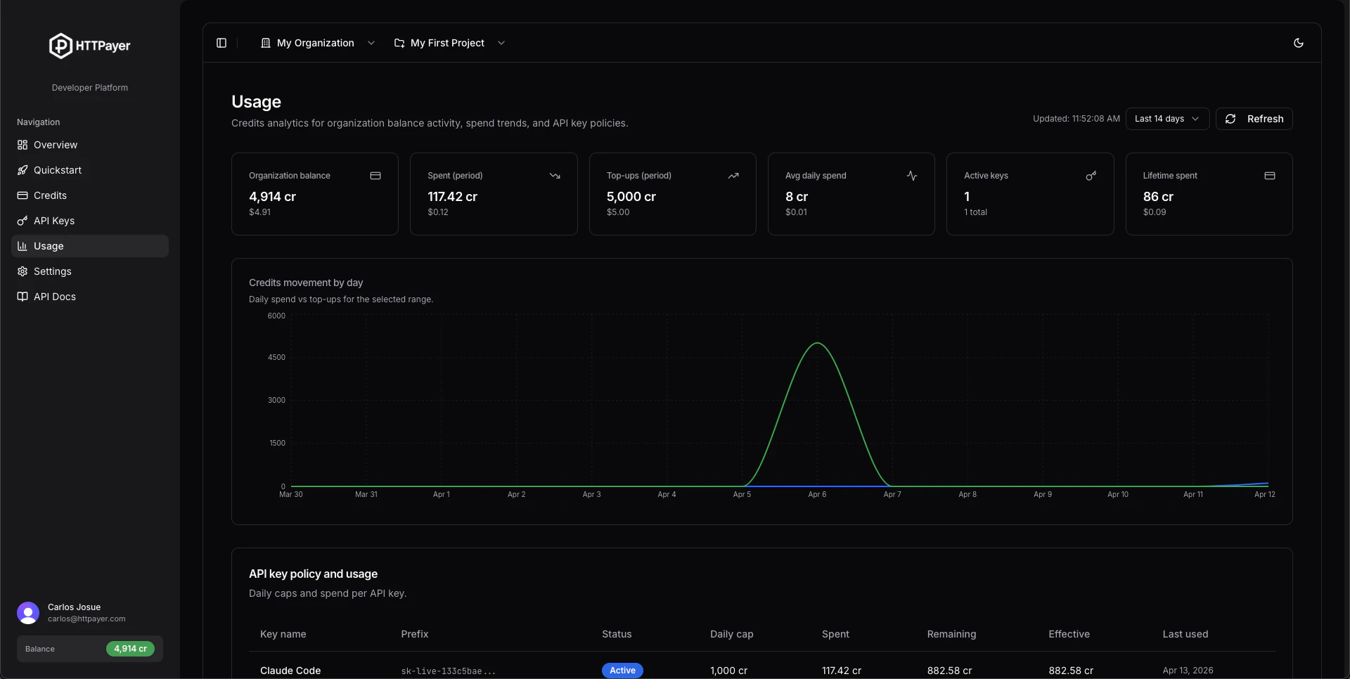Switch to dark mode with the moon toggle

point(1299,43)
